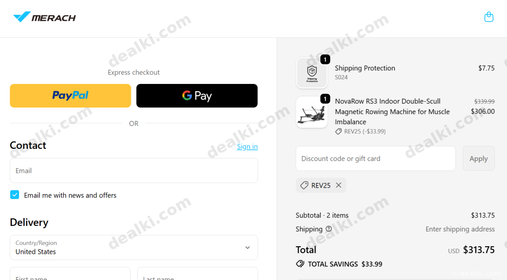Click the shipping help question mark icon

coord(329,229)
